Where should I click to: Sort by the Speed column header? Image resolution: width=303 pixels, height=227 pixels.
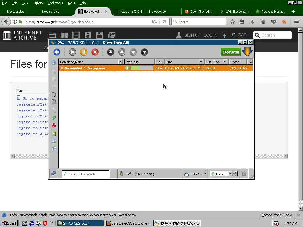pyautogui.click(x=238, y=62)
